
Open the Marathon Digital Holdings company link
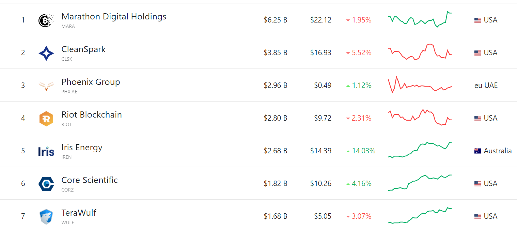(114, 16)
